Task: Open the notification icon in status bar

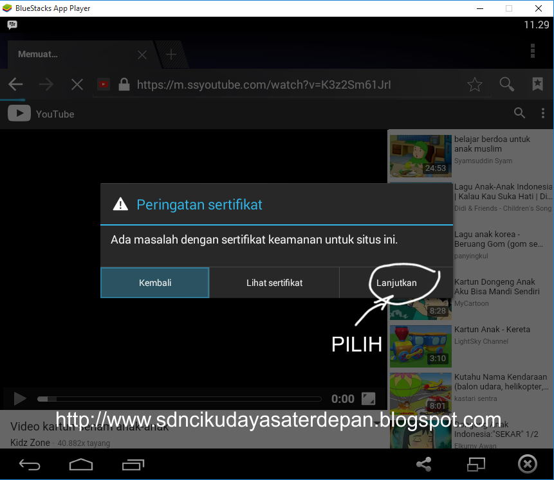Action: [x=12, y=24]
